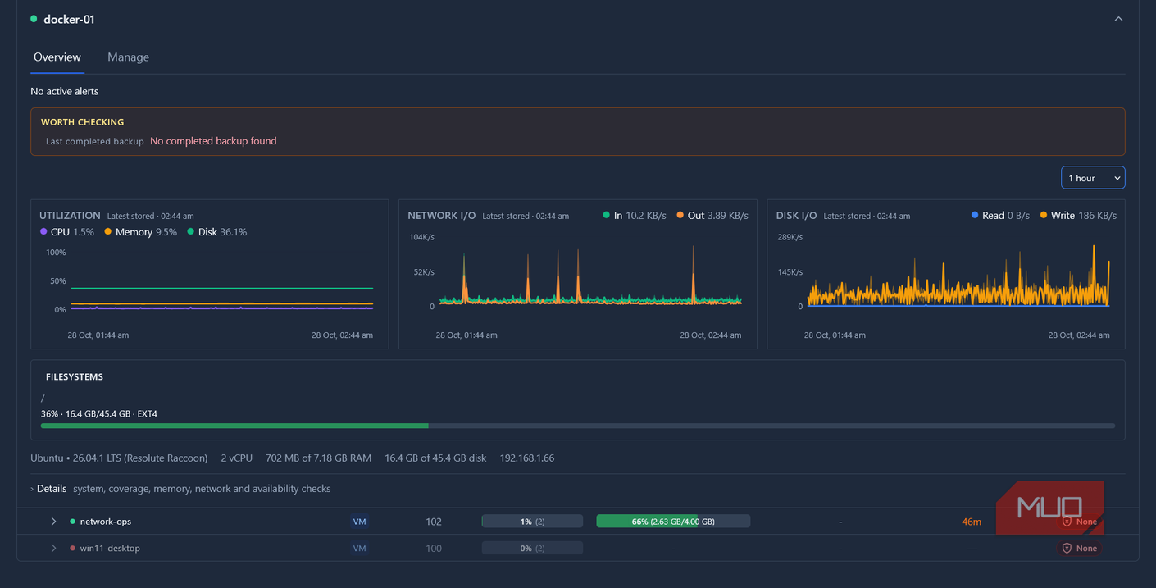Viewport: 1156px width, 588px height.
Task: Click the shield None badge on win11-desktop row
Action: [x=1079, y=548]
